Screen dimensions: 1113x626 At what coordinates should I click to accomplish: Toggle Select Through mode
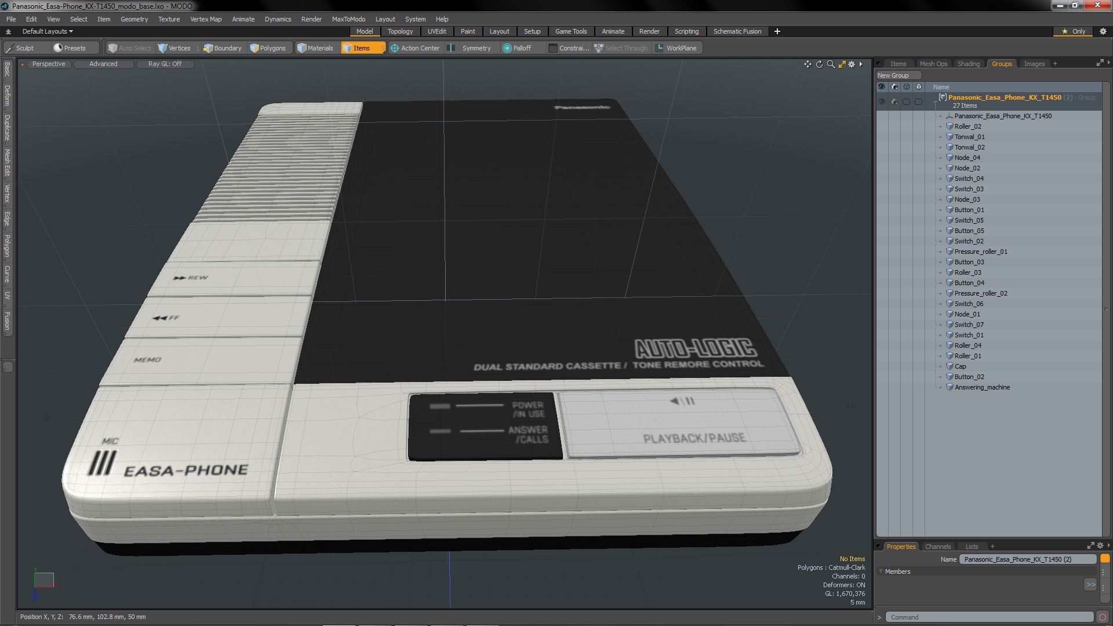[x=621, y=48]
